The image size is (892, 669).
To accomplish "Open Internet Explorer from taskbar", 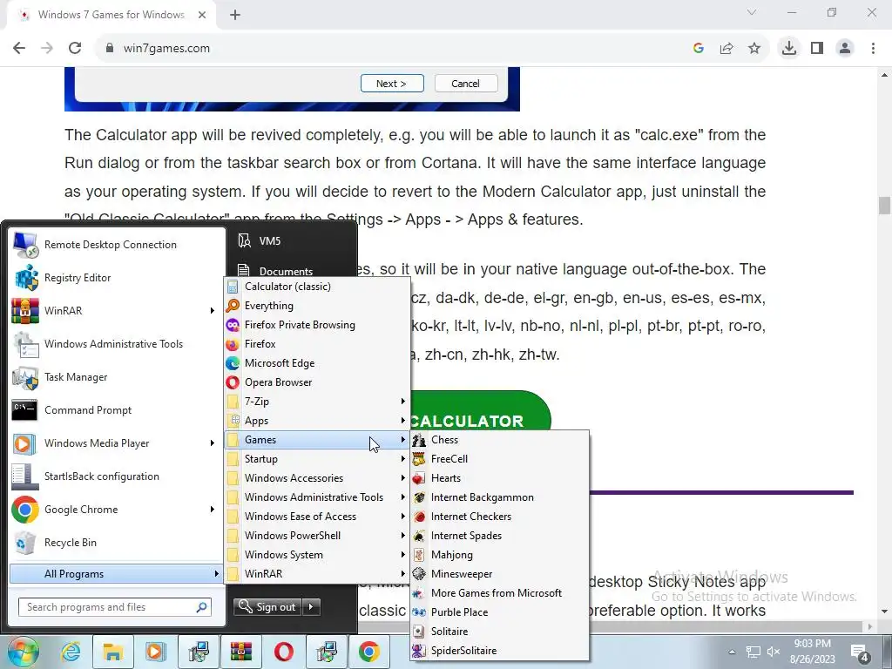I will [71, 652].
